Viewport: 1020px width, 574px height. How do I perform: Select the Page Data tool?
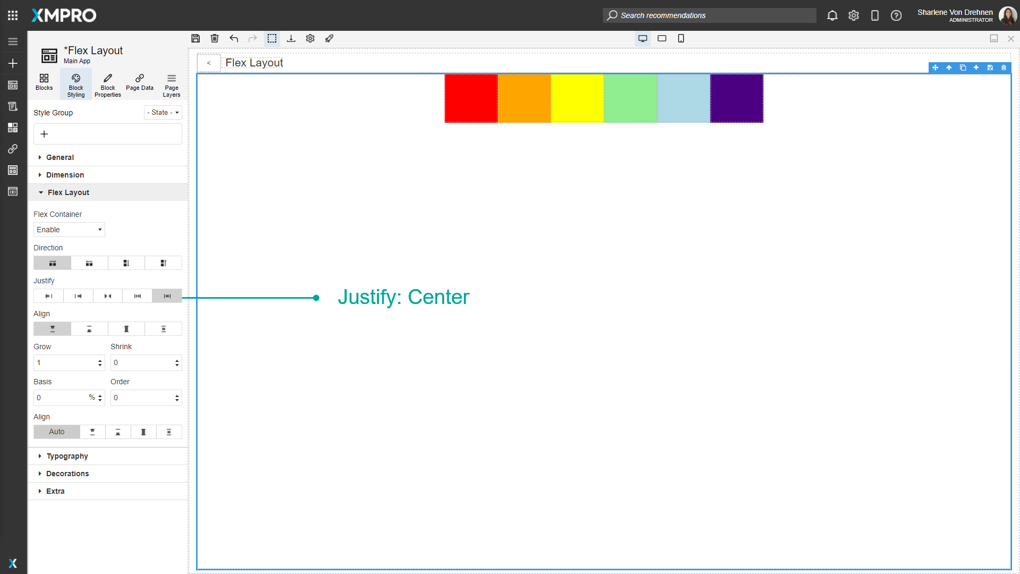click(x=139, y=83)
